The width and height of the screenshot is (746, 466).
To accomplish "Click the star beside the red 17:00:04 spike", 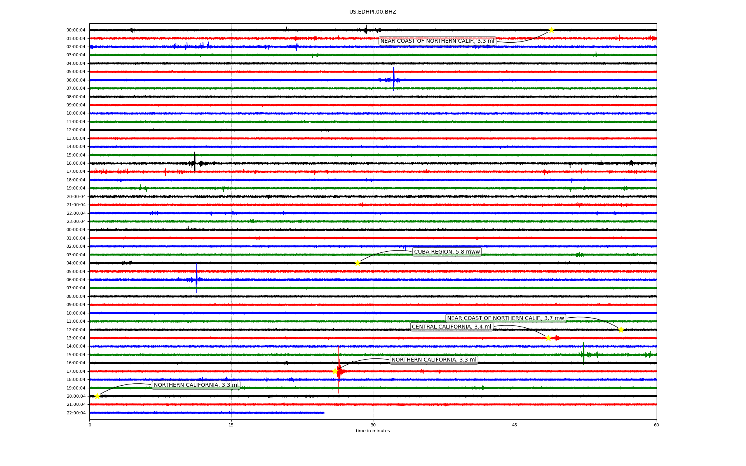I will (335, 371).
